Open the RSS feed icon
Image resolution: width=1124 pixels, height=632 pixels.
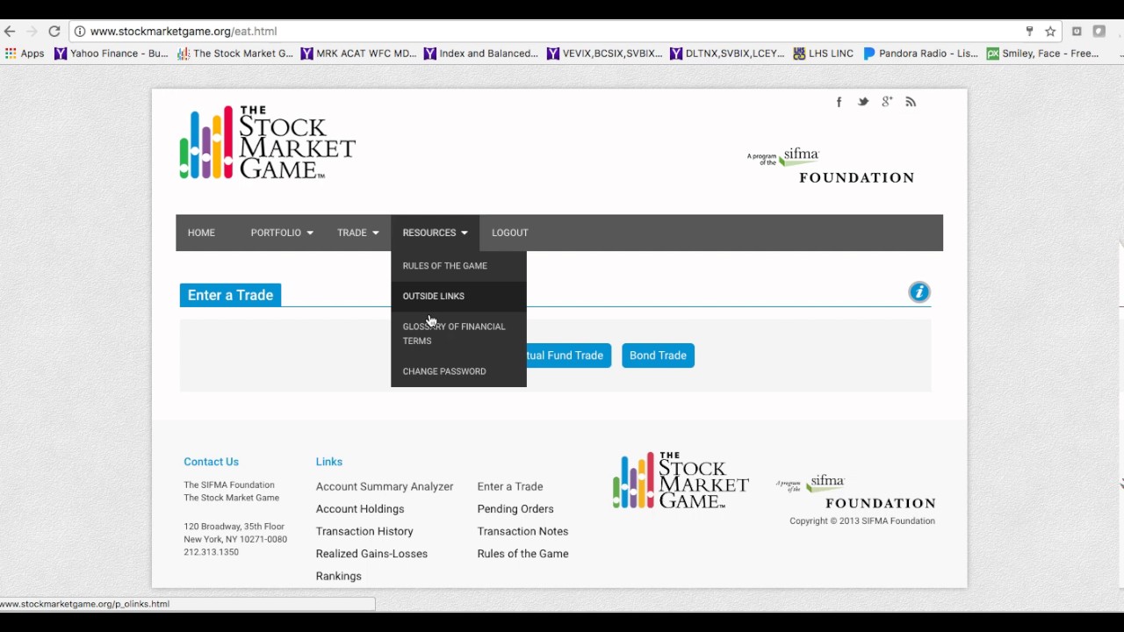click(911, 102)
